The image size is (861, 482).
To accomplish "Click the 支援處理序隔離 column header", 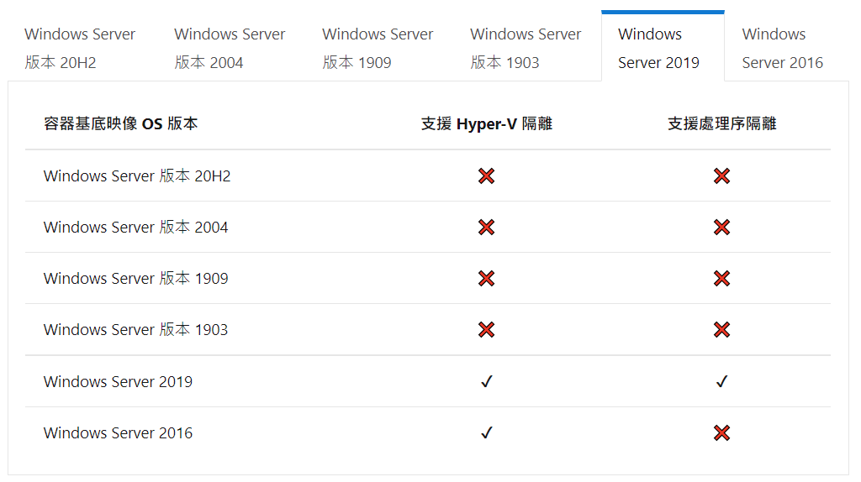I will coord(721,124).
